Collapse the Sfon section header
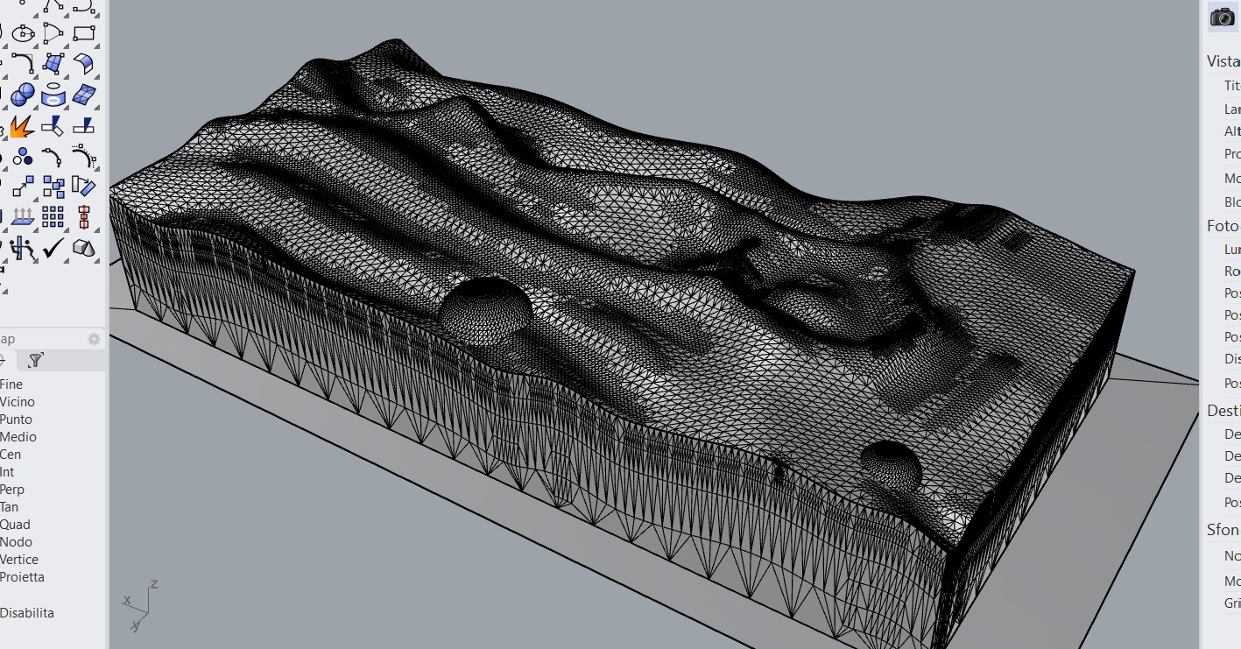The image size is (1241, 649). tap(1223, 530)
